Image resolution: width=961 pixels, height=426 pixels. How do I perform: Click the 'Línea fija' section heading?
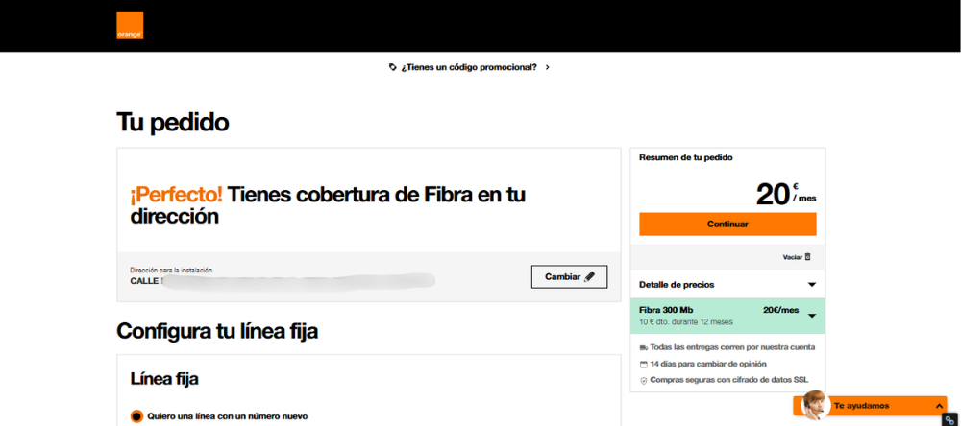164,379
